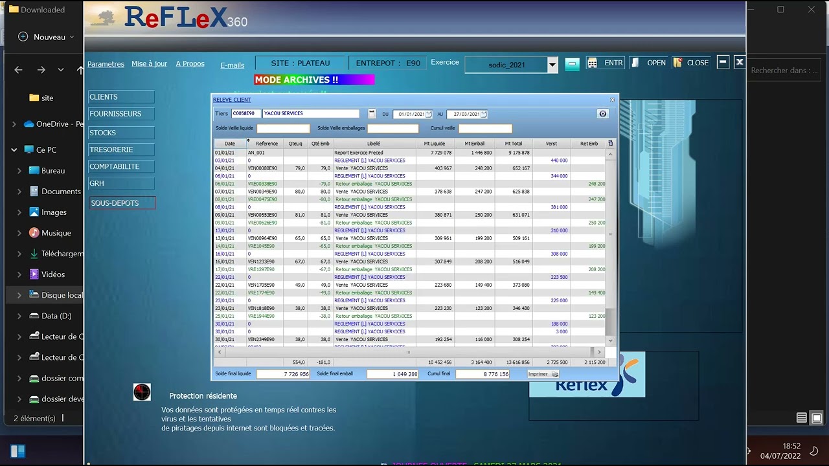Expand the Téléchargements tree node
The height and width of the screenshot is (466, 829).
tap(19, 253)
